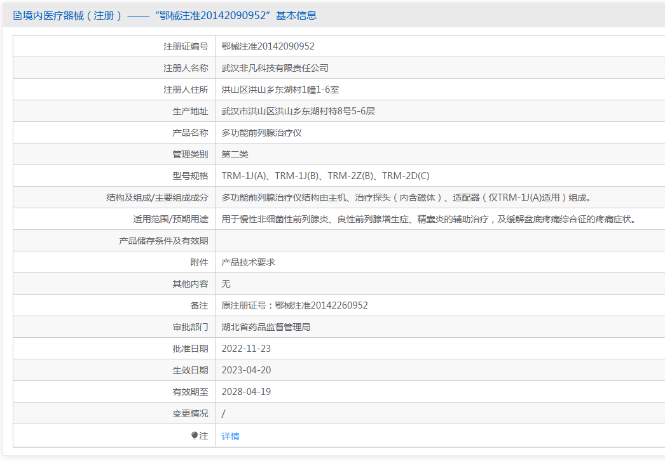Click the 生产地址 label
The height and width of the screenshot is (461, 665).
click(x=191, y=111)
